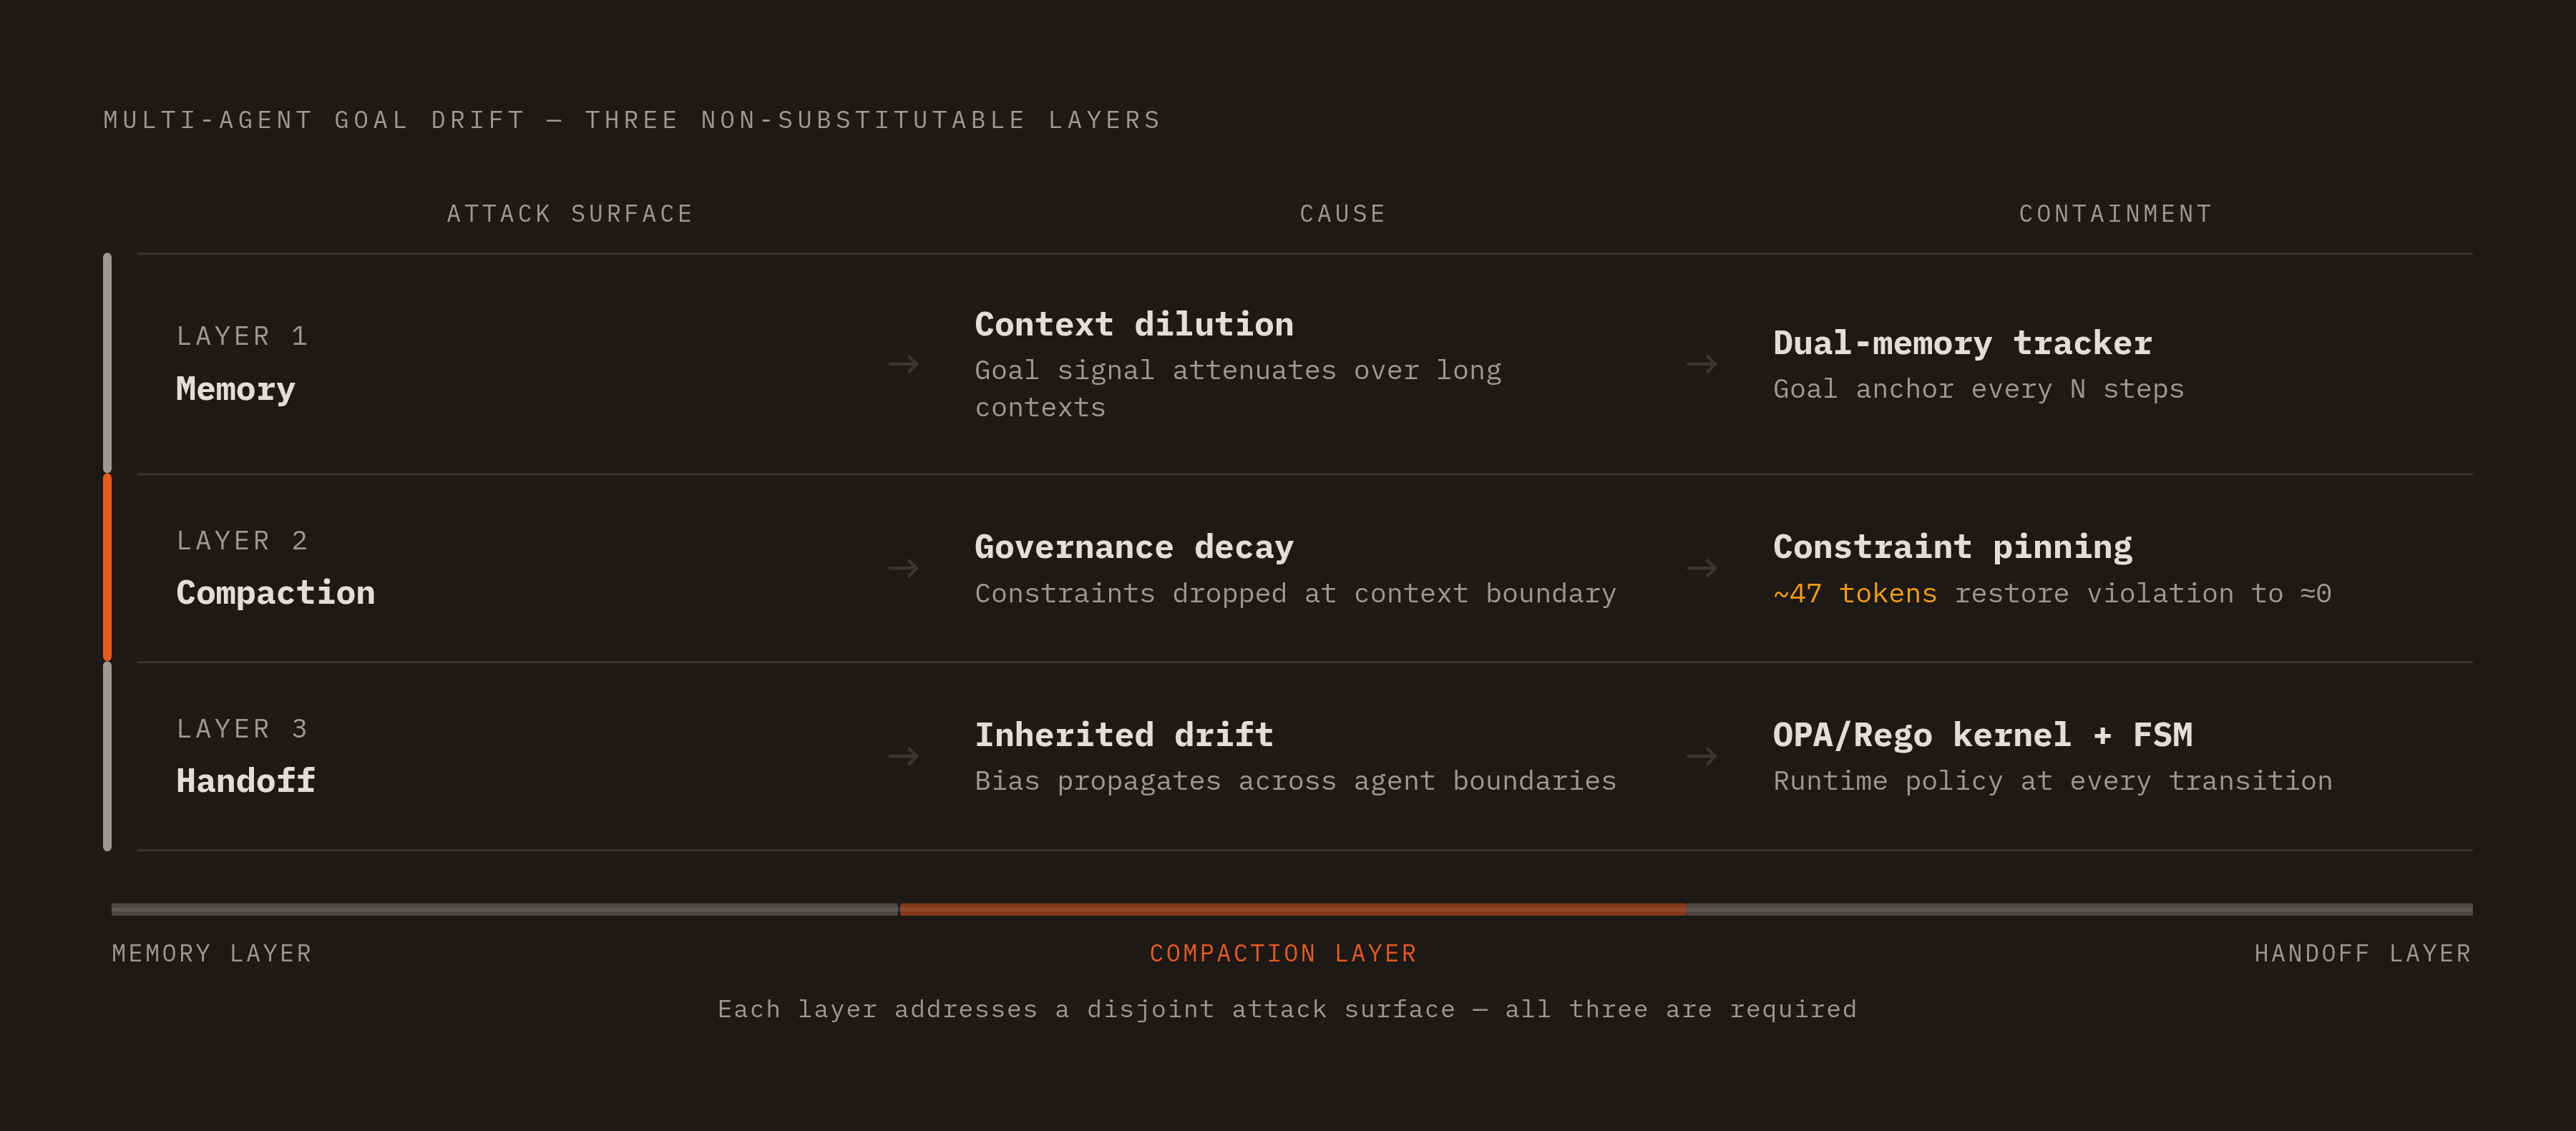Screen dimensions: 2576x1131
Task: Click the arrow between Handoff and Inherited drift
Action: 903,756
